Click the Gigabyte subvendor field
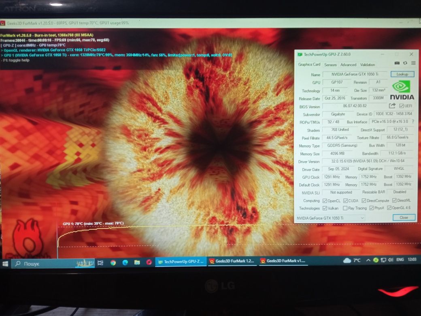421x316 pixels. tap(338, 114)
